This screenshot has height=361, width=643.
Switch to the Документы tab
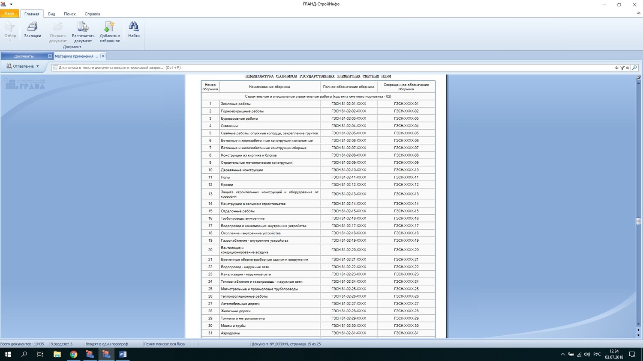coord(24,56)
